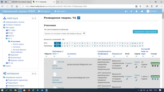
Task: Open new browser tab
Action: click(x=58, y=2)
